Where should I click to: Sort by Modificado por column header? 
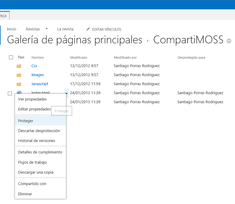point(125,57)
